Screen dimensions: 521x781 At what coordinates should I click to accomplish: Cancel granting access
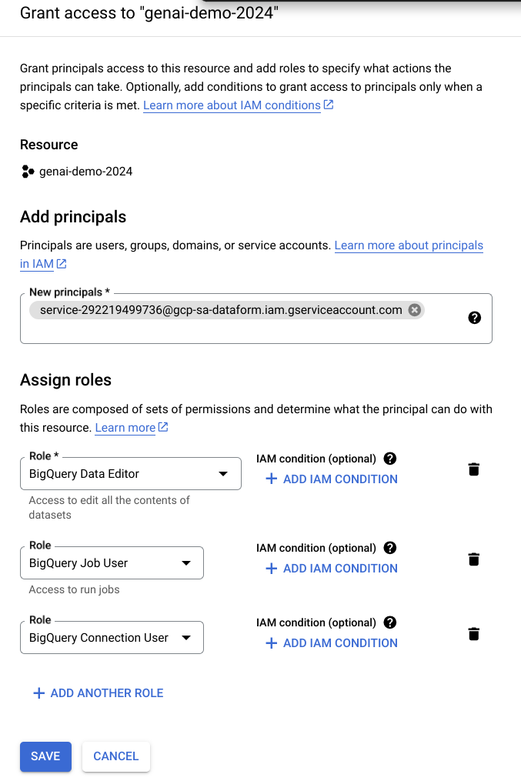click(116, 756)
